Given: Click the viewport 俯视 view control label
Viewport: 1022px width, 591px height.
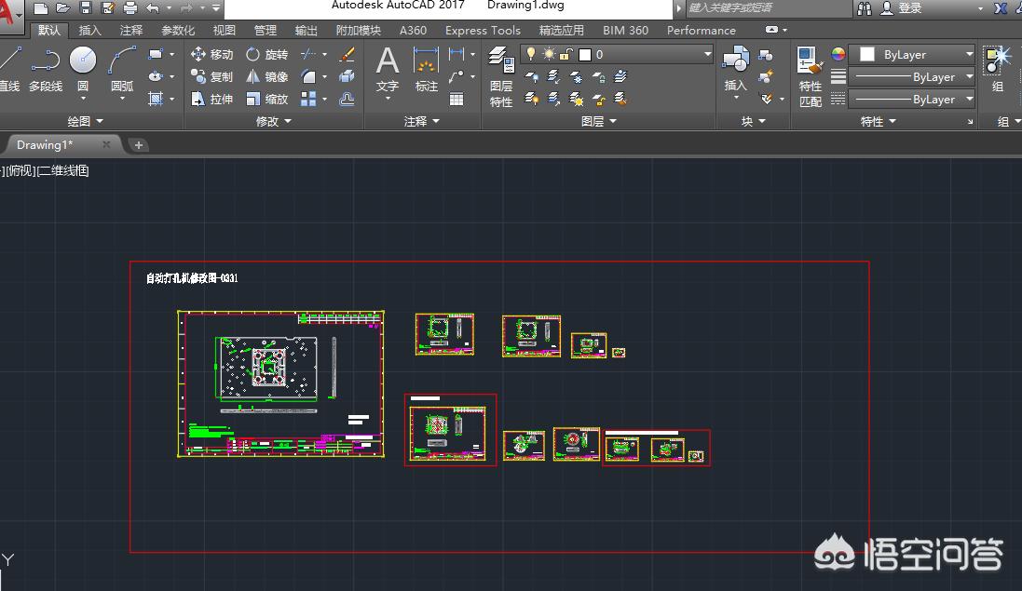Looking at the screenshot, I should click(20, 170).
